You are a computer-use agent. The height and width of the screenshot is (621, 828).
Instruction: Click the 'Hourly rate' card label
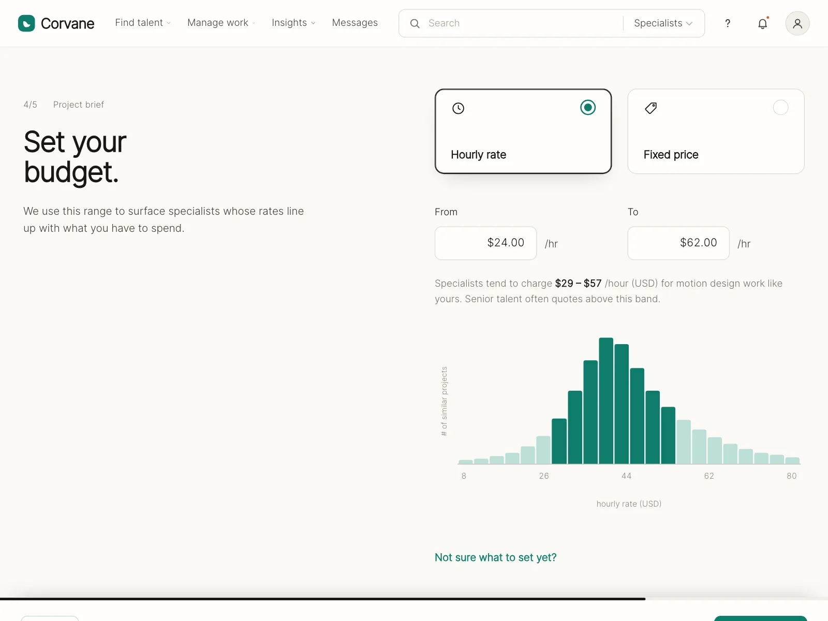click(x=479, y=155)
